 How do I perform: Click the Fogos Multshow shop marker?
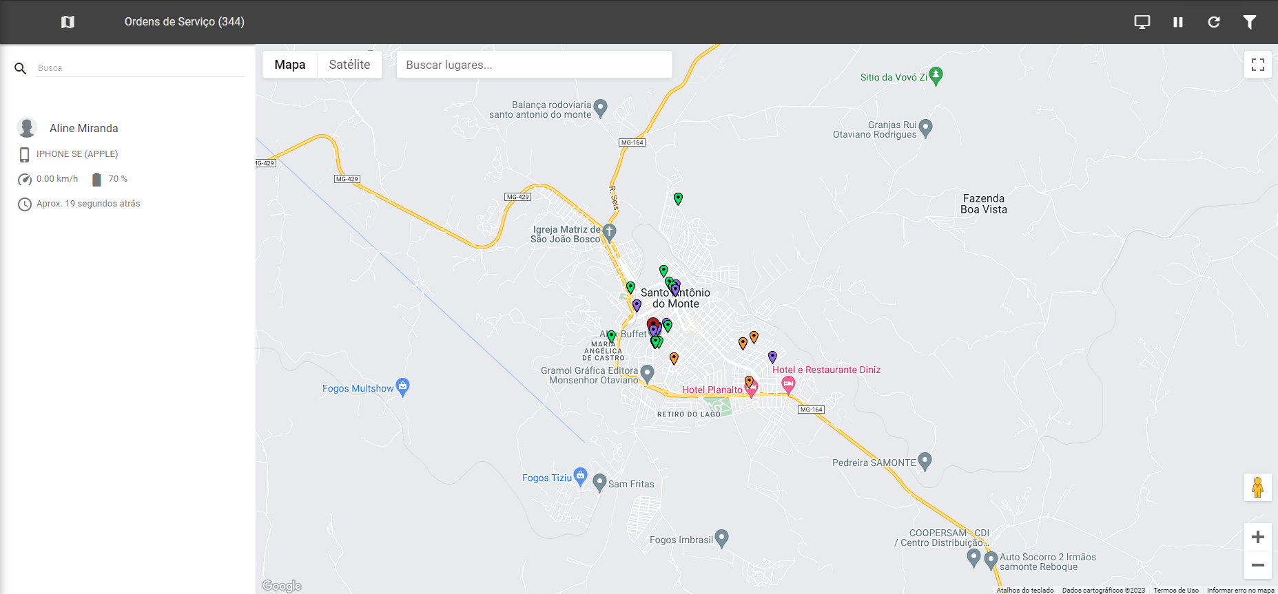click(403, 386)
